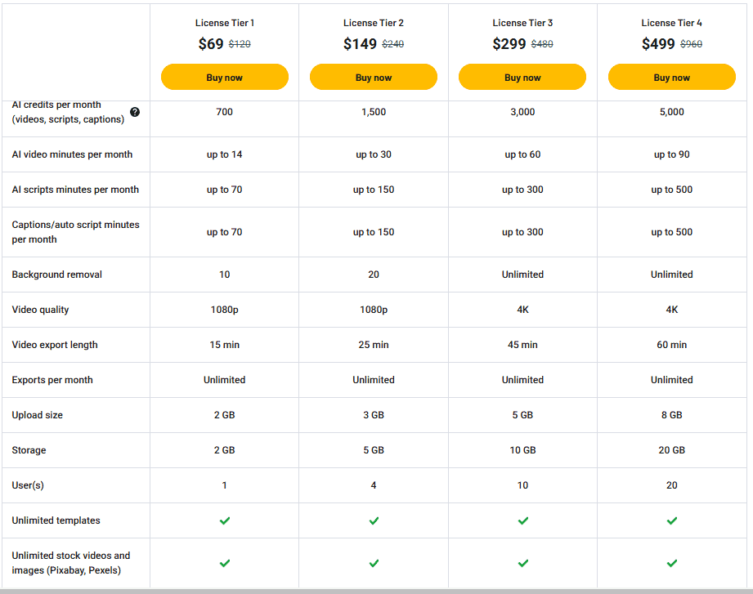Click the AI credits help question-mark icon
753x594 pixels.
pos(135,112)
